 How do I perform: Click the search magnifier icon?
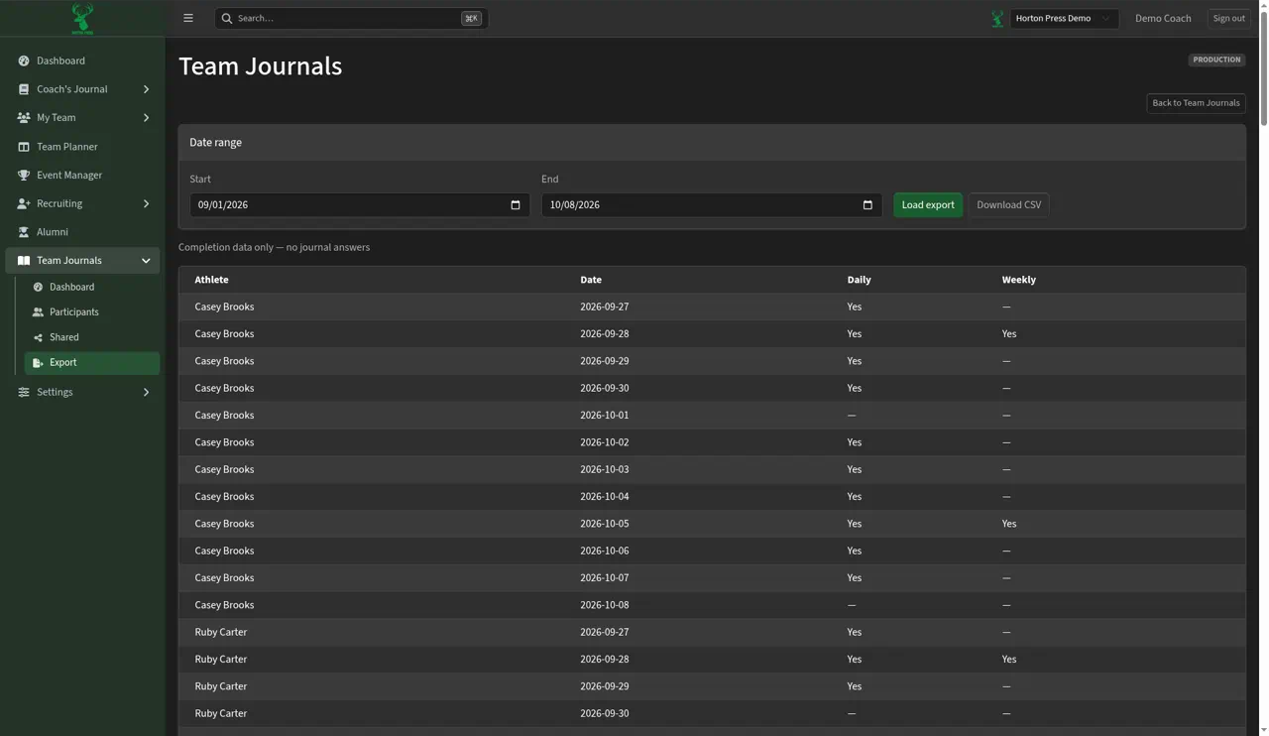click(227, 18)
